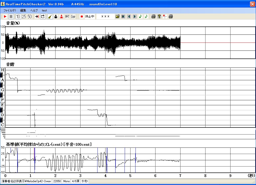256x185 pixels.
Task: Click the C note label on pitch scale
Action: [x=2, y=125]
